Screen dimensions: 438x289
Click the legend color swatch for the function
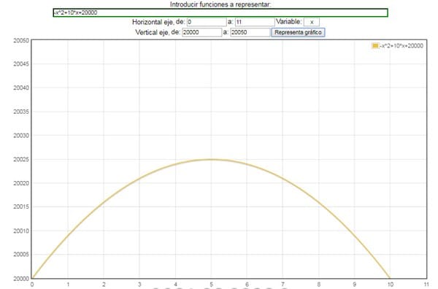tap(375, 46)
